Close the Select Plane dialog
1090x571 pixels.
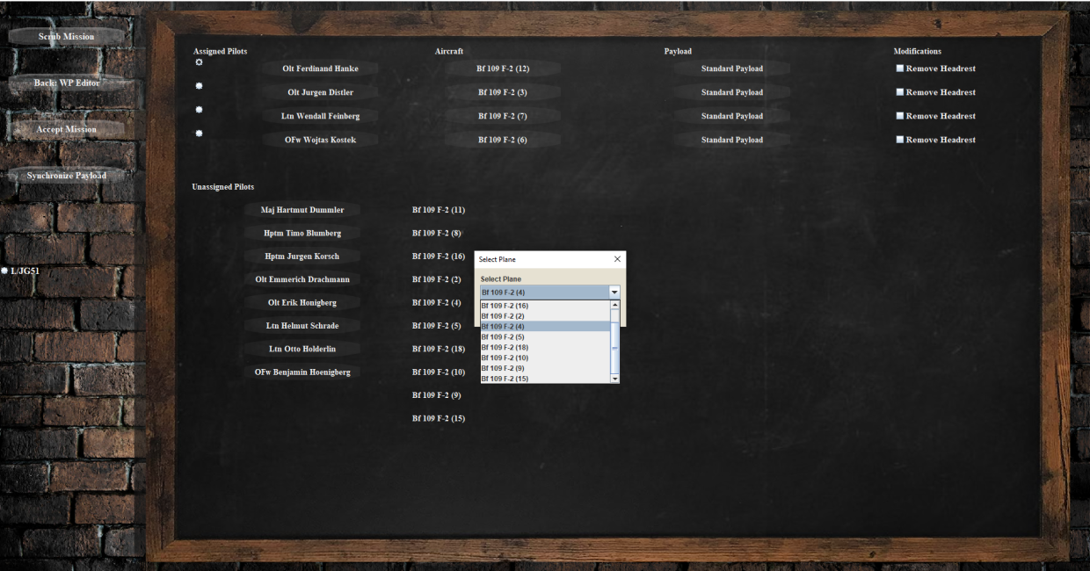[x=617, y=259]
